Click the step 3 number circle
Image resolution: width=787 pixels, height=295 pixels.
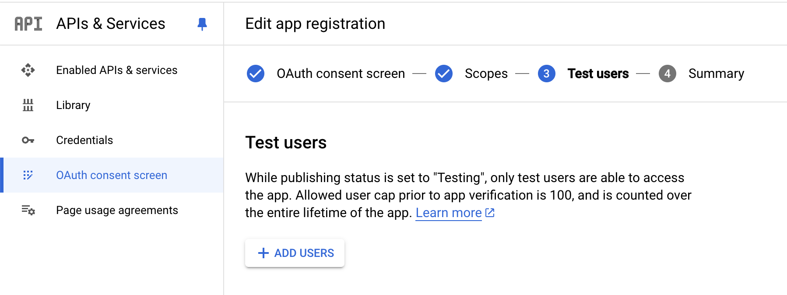coord(547,74)
